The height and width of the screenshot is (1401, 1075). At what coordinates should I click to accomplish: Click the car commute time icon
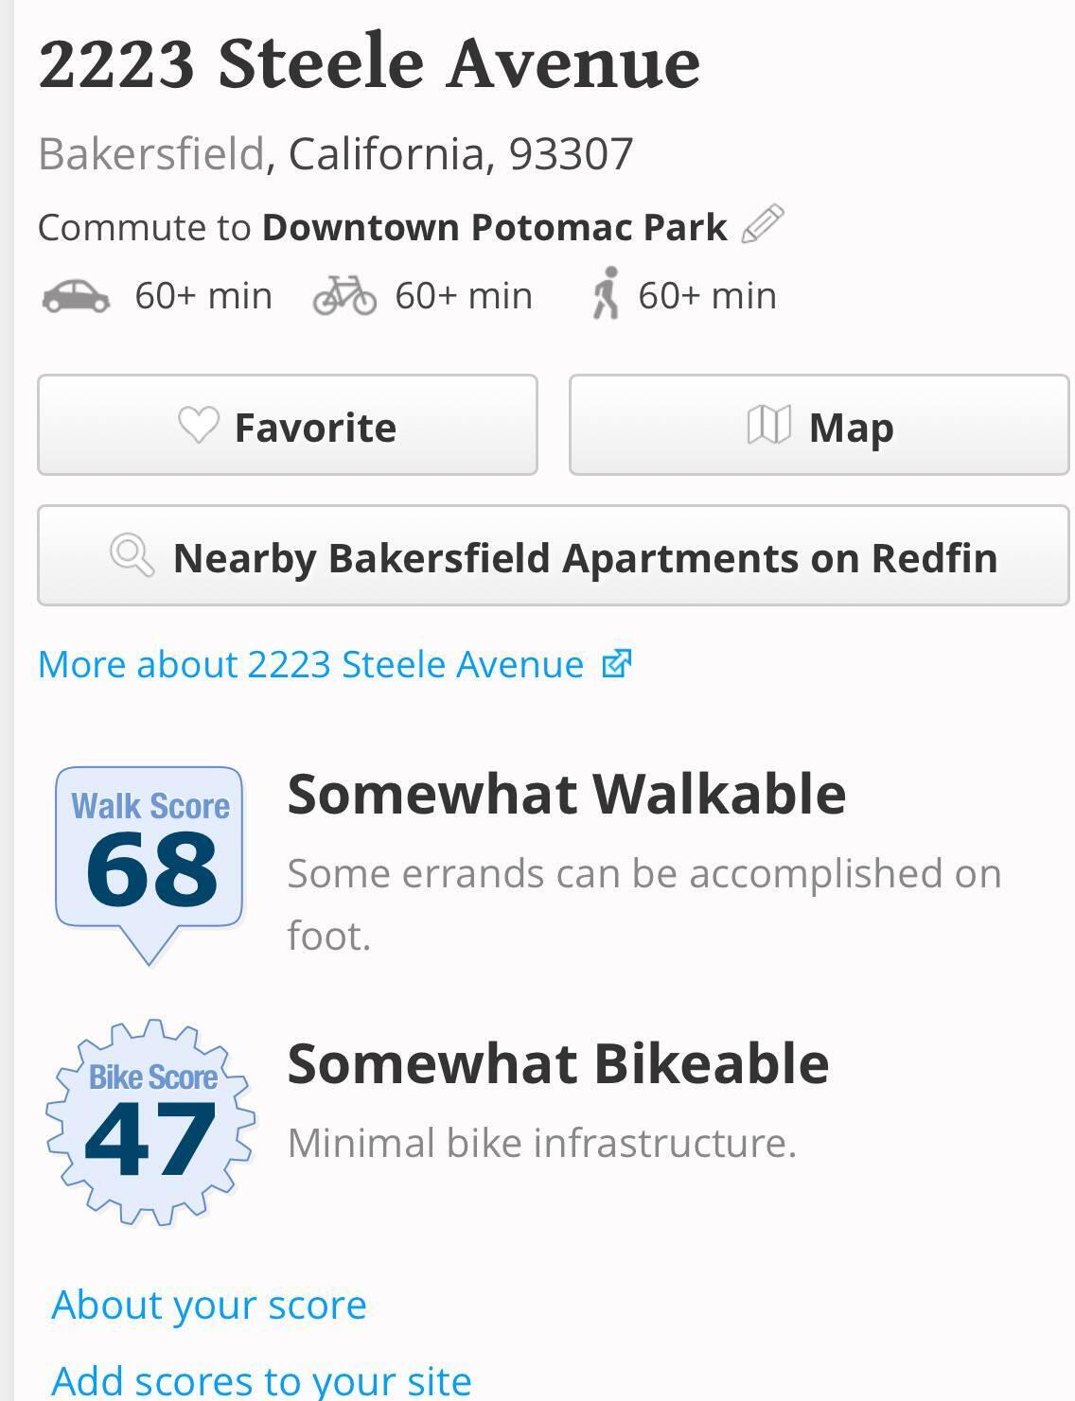[x=76, y=296]
